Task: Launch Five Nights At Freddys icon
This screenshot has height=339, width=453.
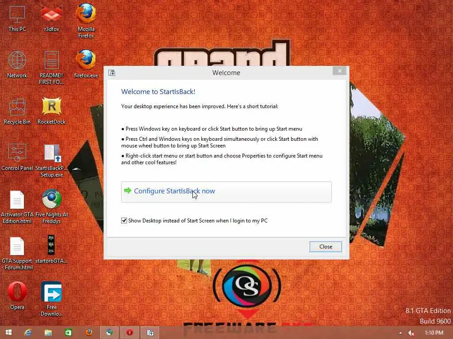Action: click(51, 207)
